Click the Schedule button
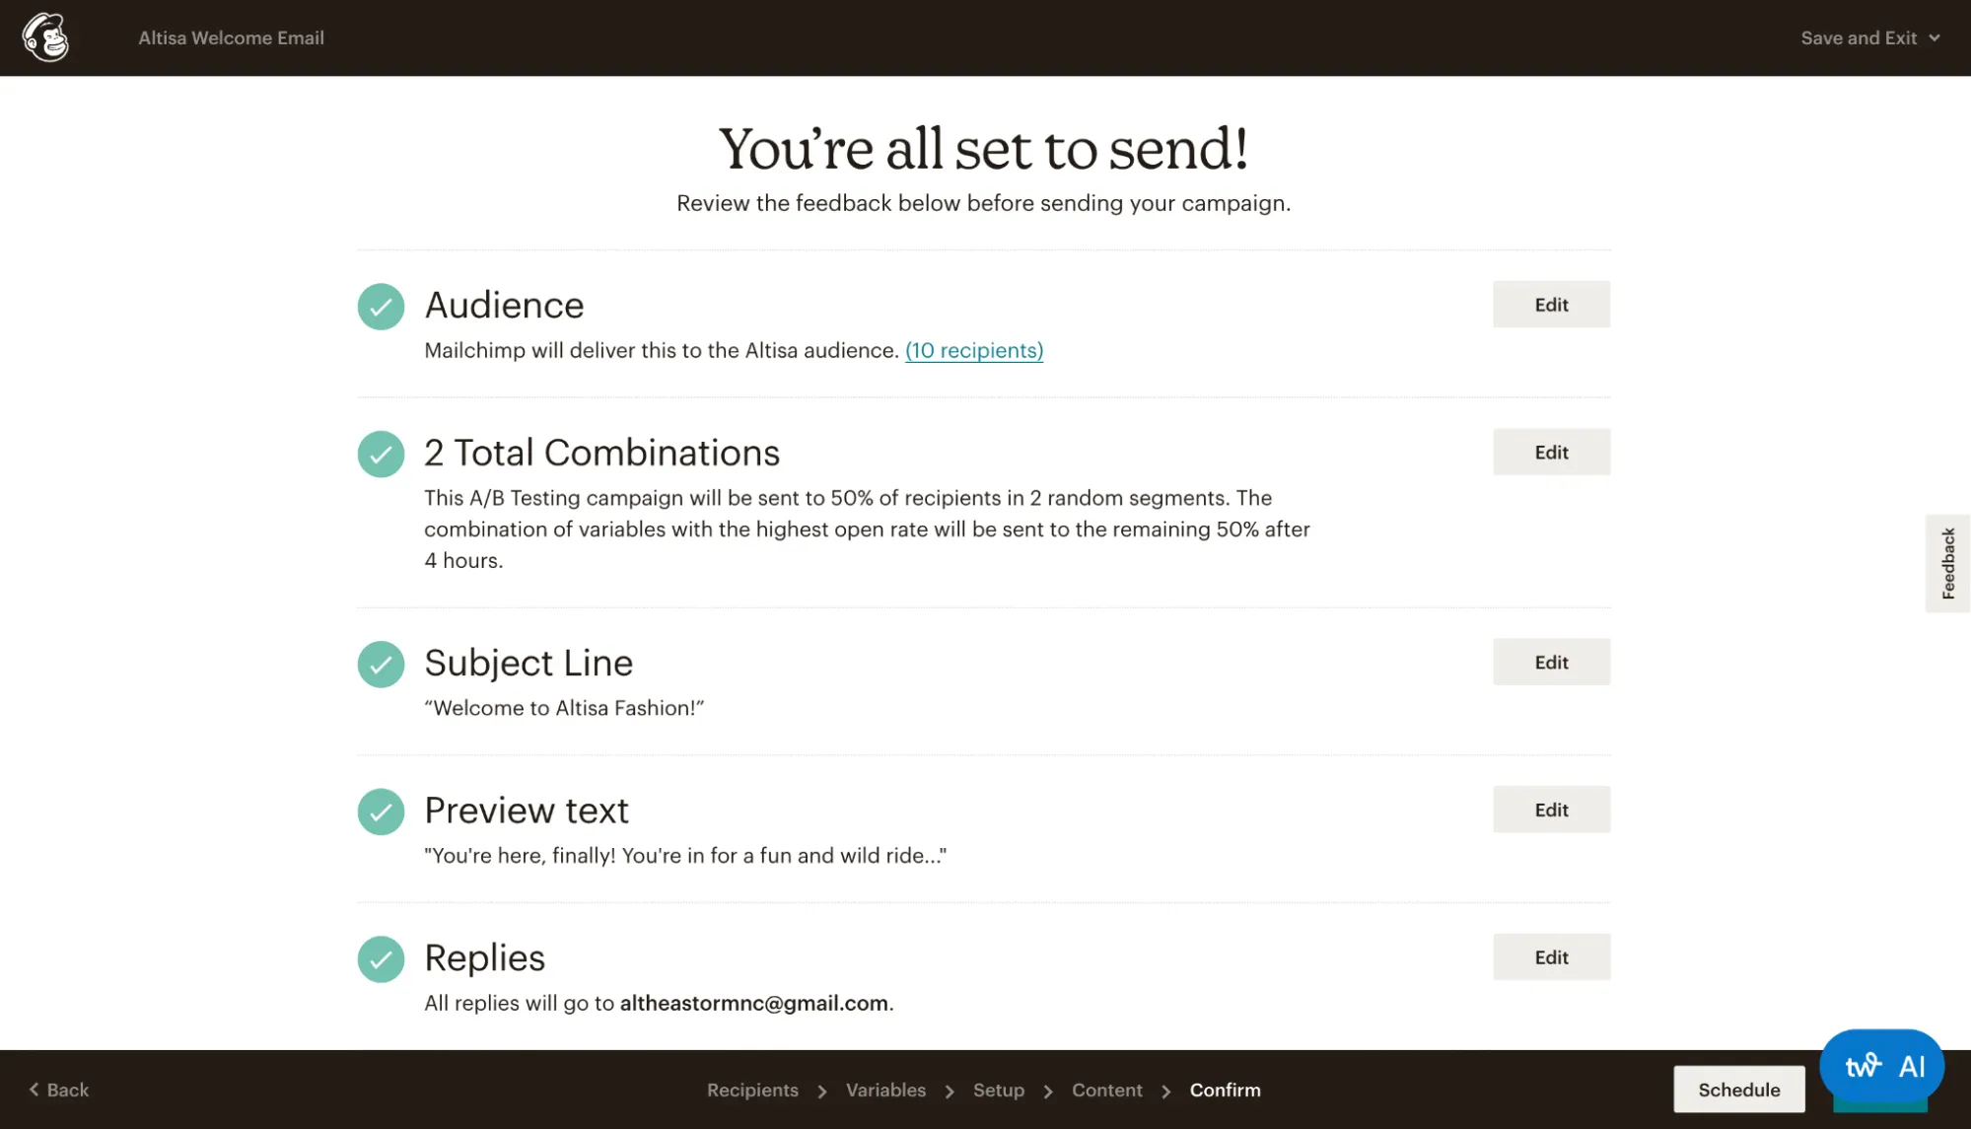 (x=1738, y=1090)
